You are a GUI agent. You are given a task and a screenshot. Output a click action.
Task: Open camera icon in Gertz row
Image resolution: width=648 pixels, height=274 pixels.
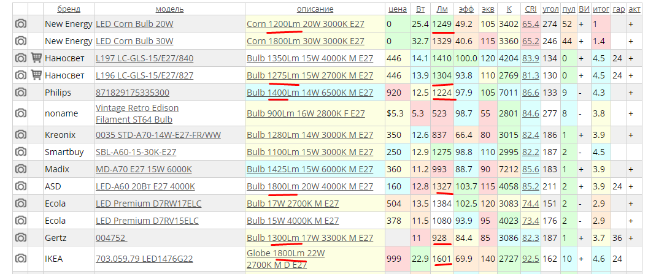pos(20,238)
